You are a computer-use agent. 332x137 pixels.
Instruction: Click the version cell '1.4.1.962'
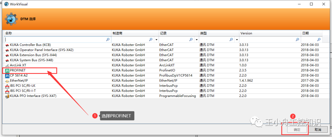coord(247,81)
